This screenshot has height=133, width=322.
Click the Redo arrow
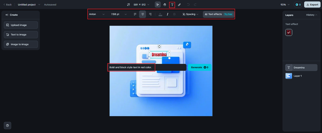195,5
